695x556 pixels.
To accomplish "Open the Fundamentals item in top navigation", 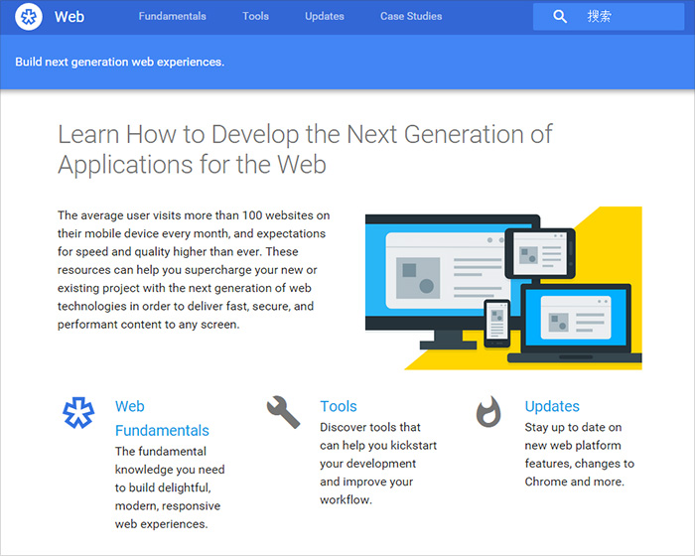I will pyautogui.click(x=173, y=17).
